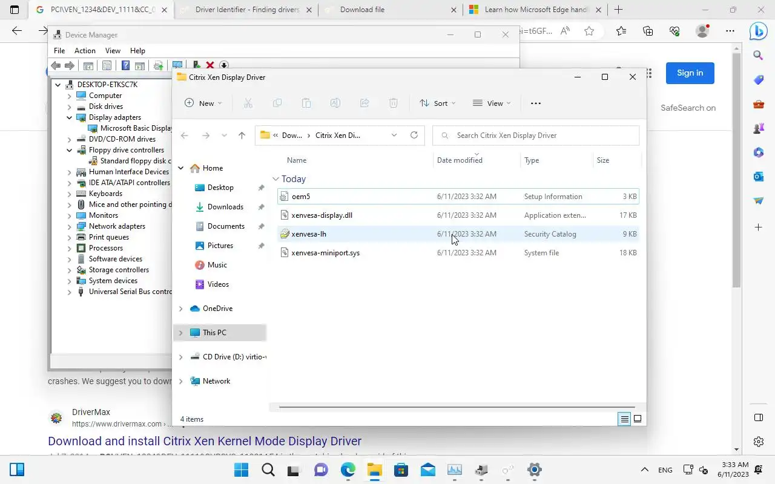Click the Paste icon in File Explorer toolbar
Screen dimensions: 775x484
[306, 103]
